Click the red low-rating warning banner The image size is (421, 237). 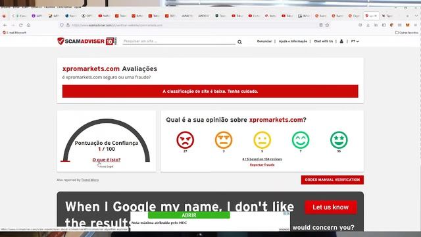pos(210,92)
